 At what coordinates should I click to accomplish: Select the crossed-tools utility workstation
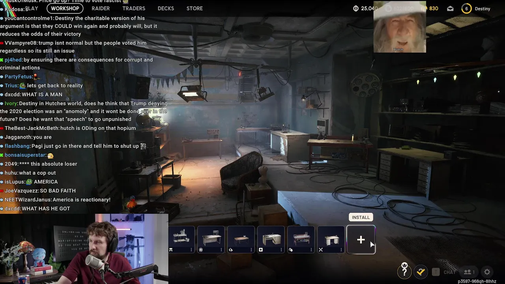[x=331, y=239]
